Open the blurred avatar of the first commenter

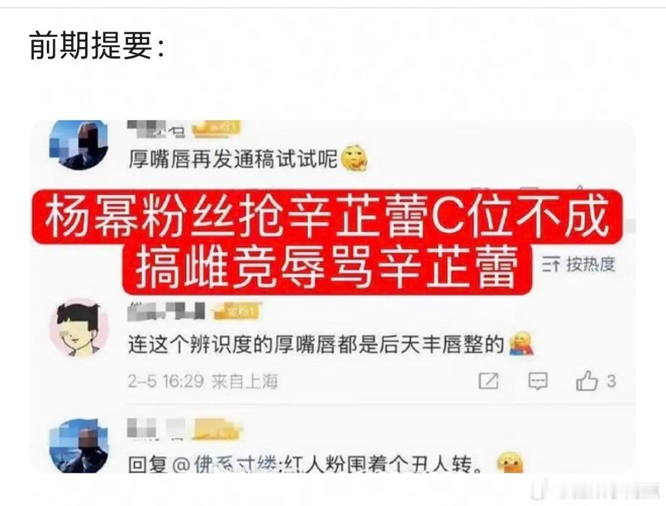coord(79,145)
